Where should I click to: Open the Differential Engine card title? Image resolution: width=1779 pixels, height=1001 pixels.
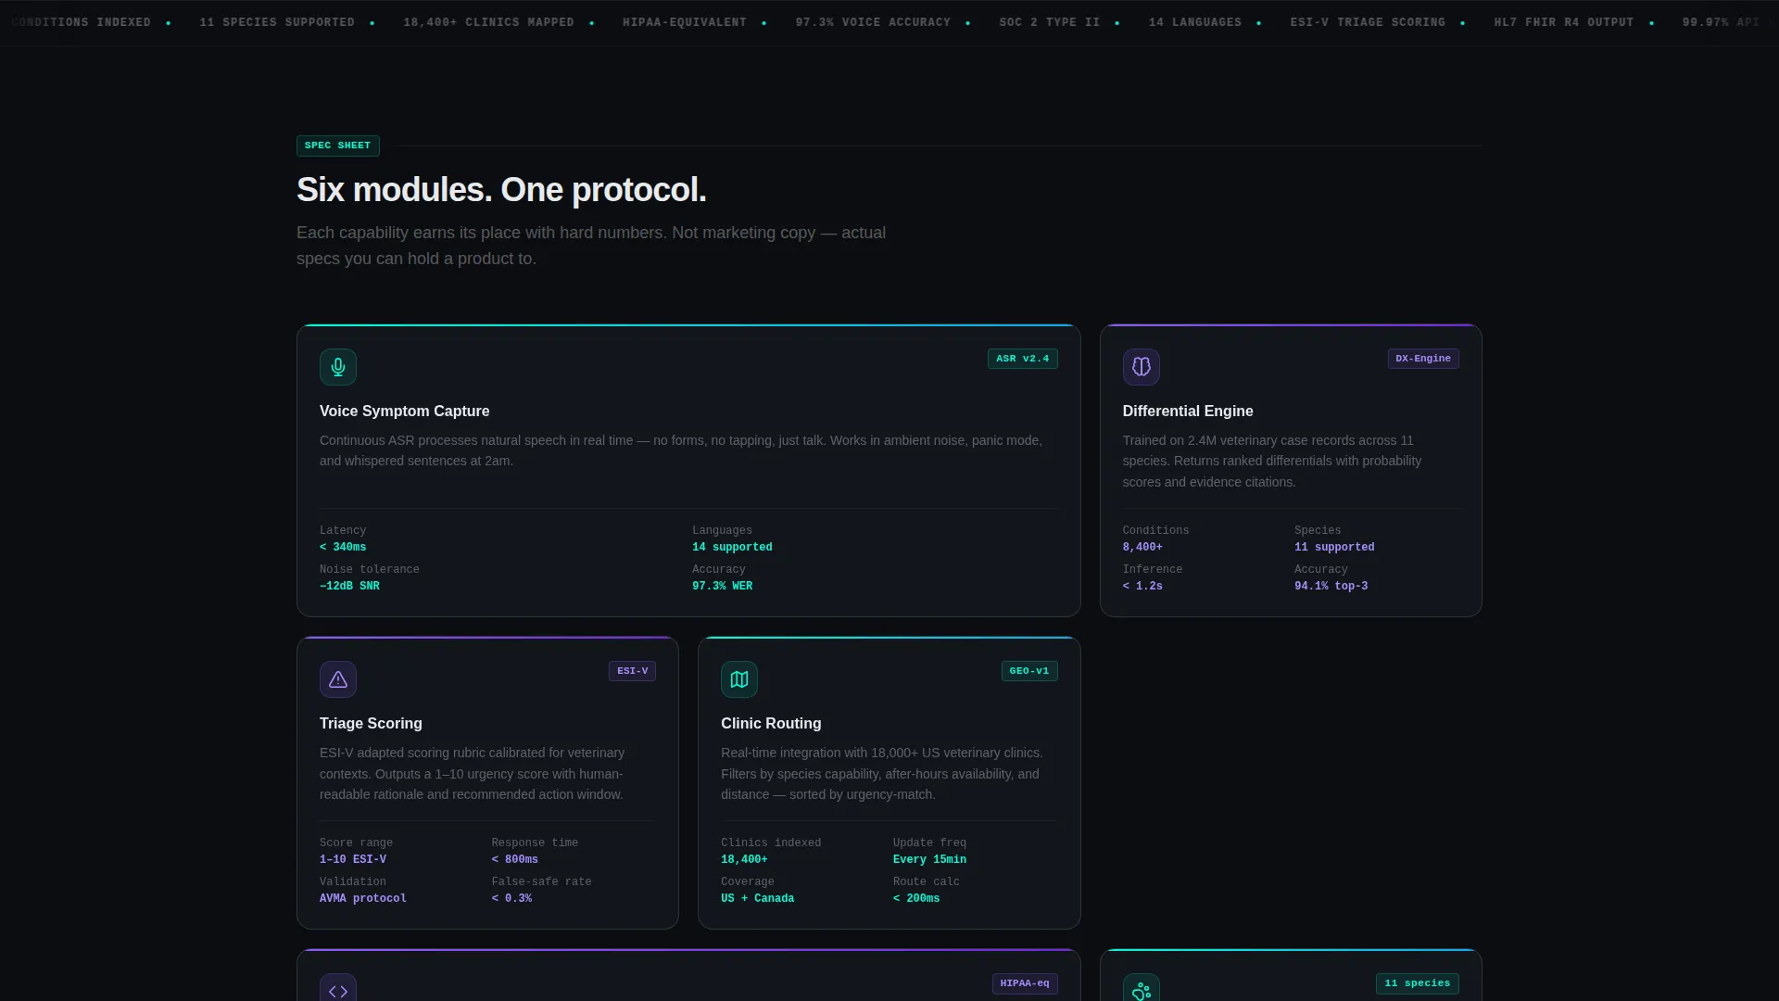pos(1188,411)
